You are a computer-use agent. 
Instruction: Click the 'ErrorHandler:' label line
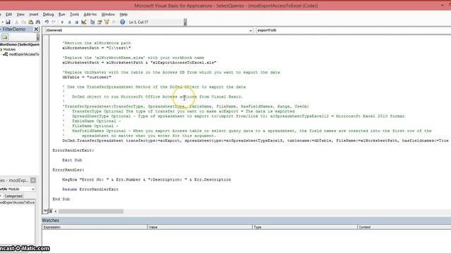pyautogui.click(x=68, y=170)
